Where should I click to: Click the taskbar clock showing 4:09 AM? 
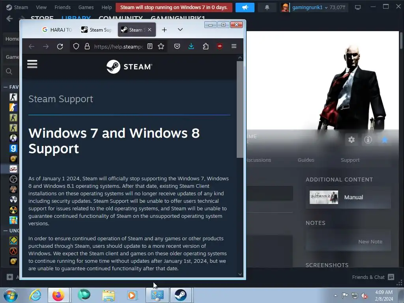point(384,296)
